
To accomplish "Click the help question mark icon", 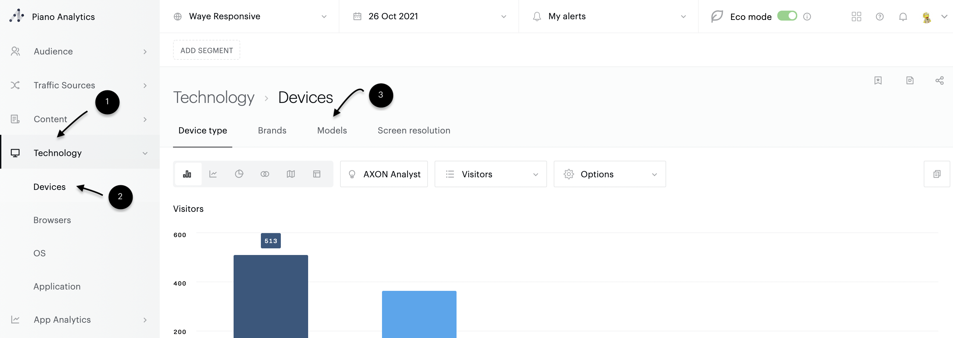I will (880, 17).
